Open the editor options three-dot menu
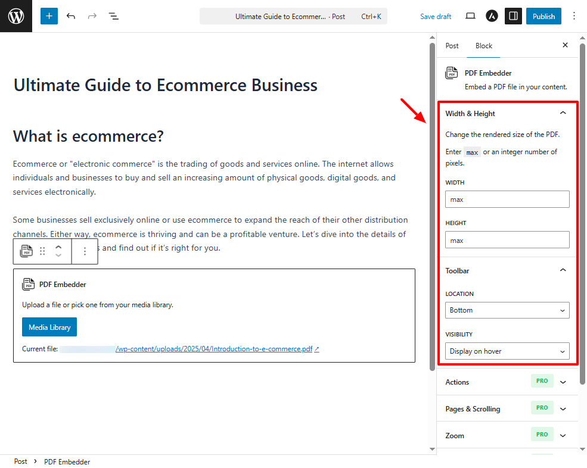This screenshot has width=587, height=468. point(574,16)
